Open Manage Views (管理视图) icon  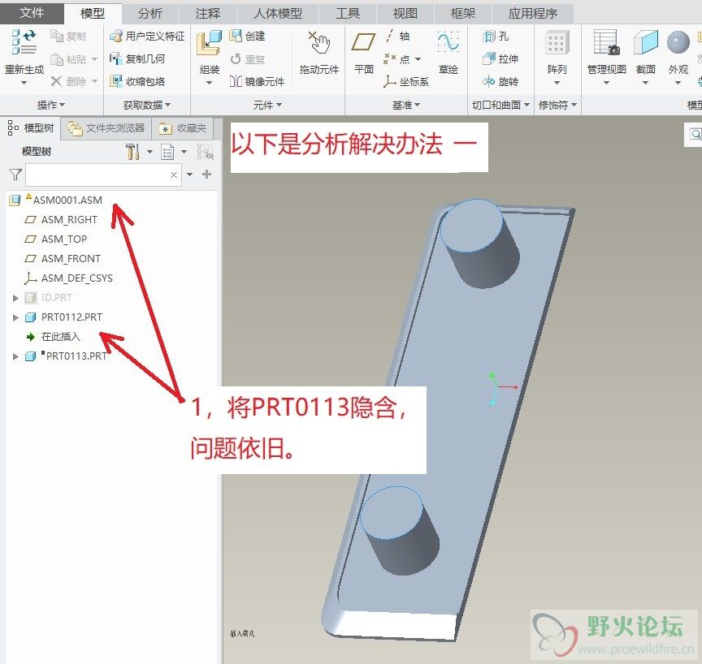coord(607,42)
